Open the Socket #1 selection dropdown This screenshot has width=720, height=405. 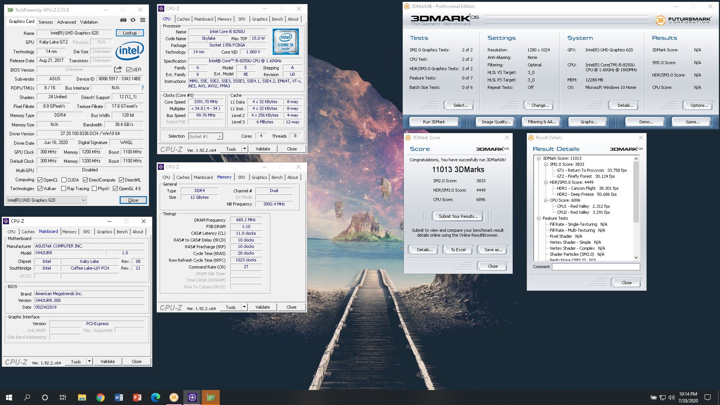(x=205, y=136)
